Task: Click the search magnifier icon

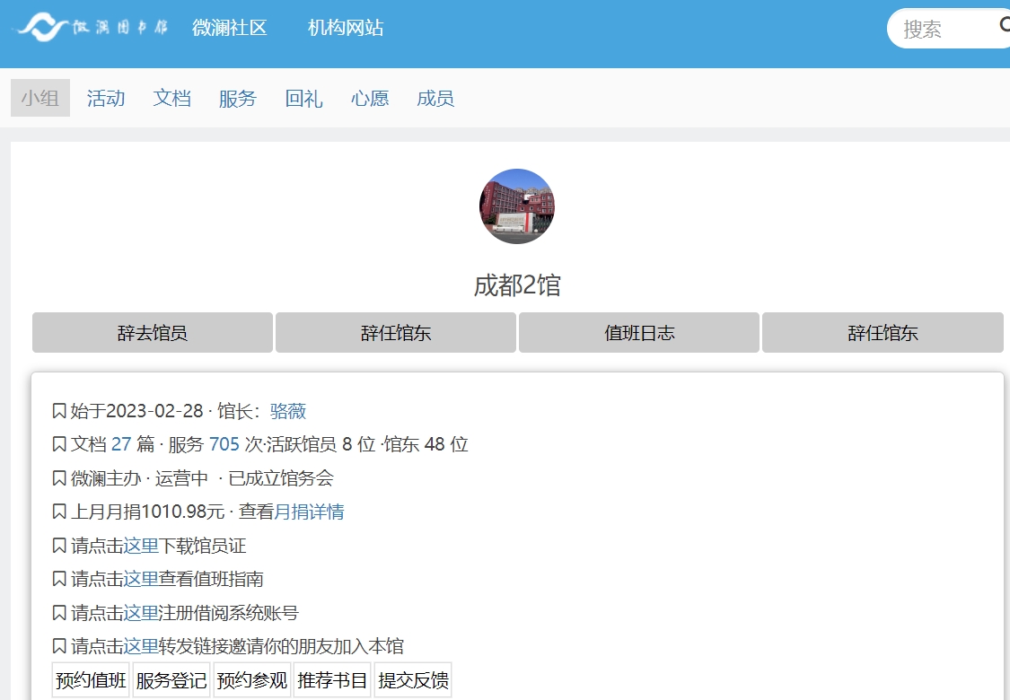Action: [1005, 26]
